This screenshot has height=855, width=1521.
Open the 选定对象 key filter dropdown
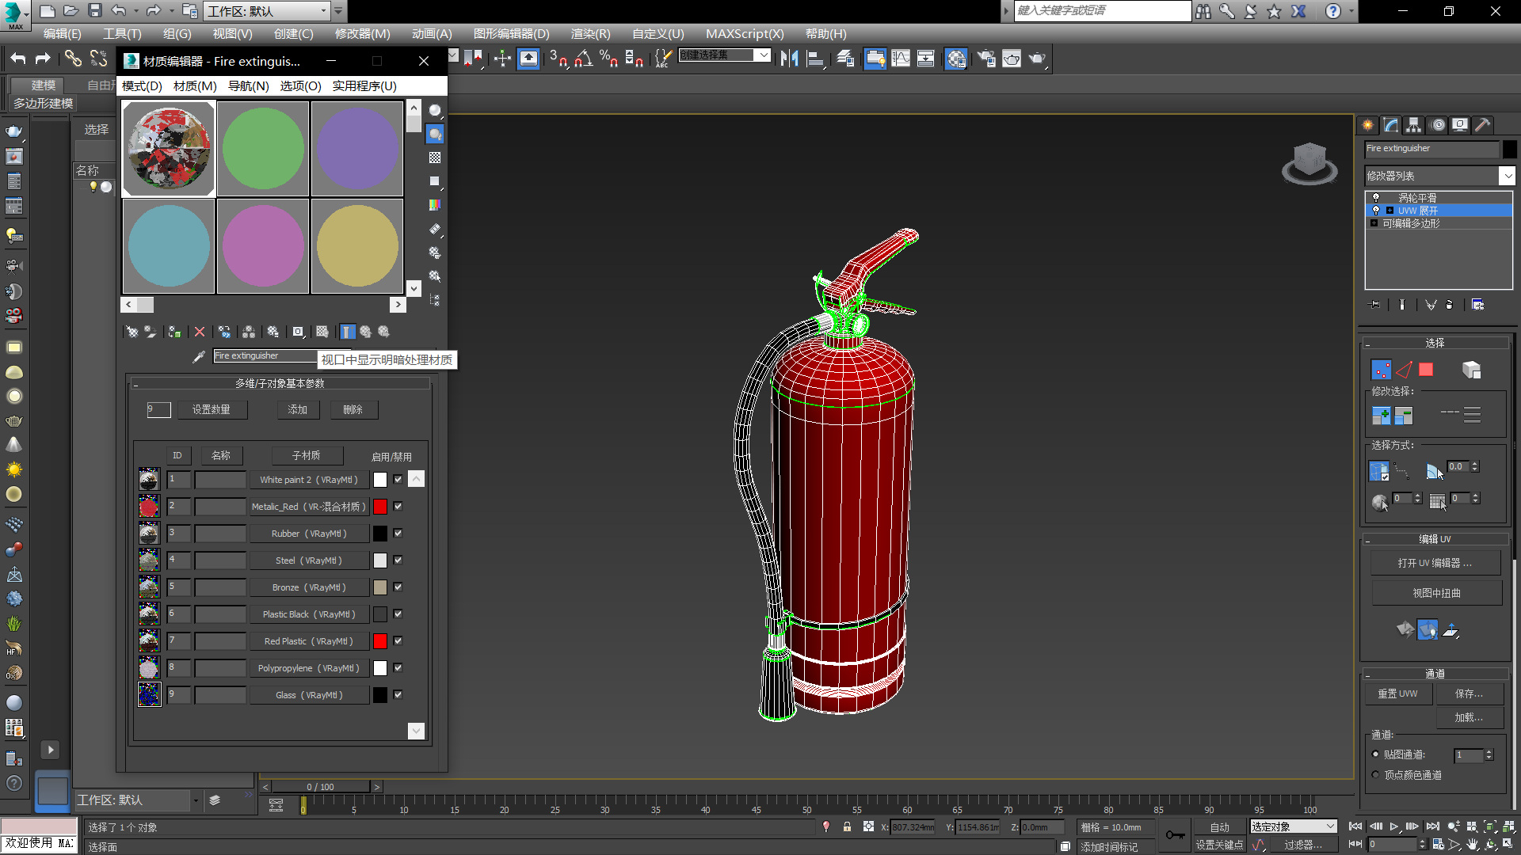tap(1294, 826)
